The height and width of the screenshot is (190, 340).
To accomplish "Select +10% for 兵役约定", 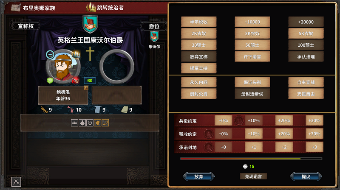I will coord(253,120).
